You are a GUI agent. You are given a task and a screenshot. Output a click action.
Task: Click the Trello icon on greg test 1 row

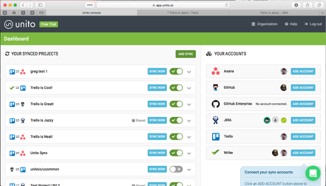coord(12,72)
